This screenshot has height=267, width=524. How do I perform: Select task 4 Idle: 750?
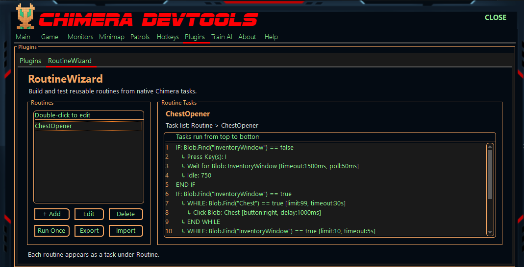[x=325, y=176]
